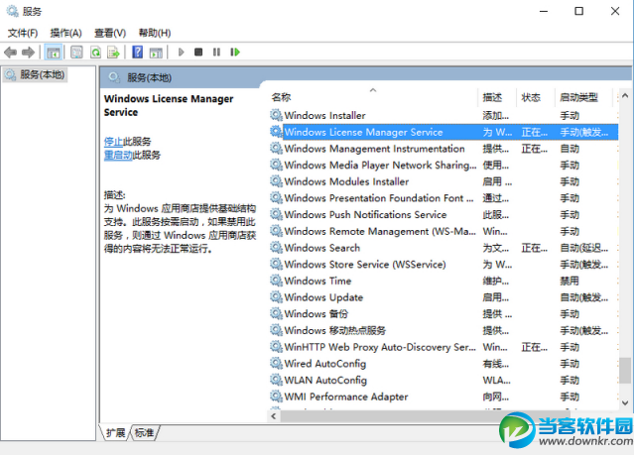The width and height of the screenshot is (634, 455).
Task: Open Help with the question mark icon
Action: coord(138,53)
